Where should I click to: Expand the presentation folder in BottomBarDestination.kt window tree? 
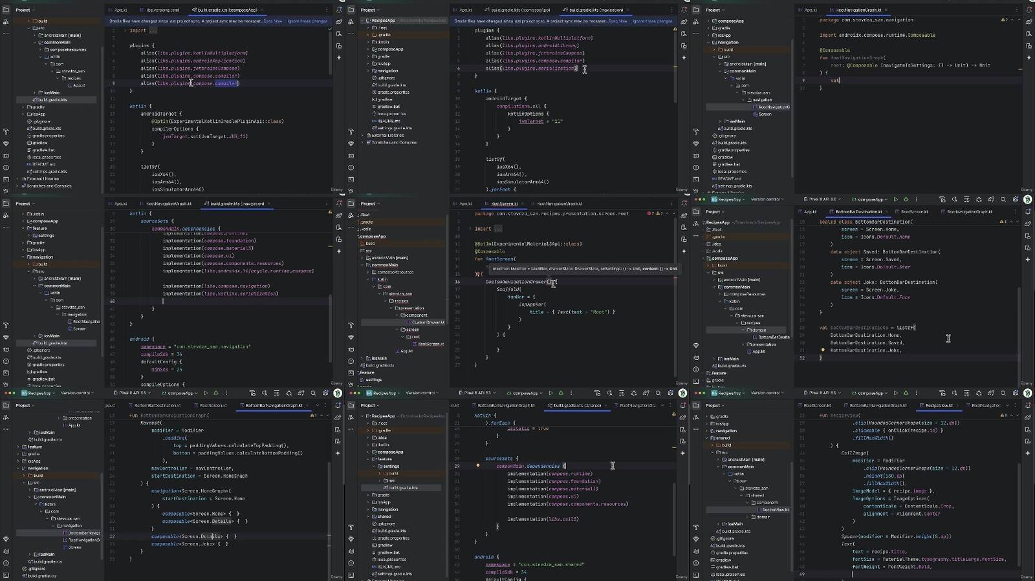743,344
